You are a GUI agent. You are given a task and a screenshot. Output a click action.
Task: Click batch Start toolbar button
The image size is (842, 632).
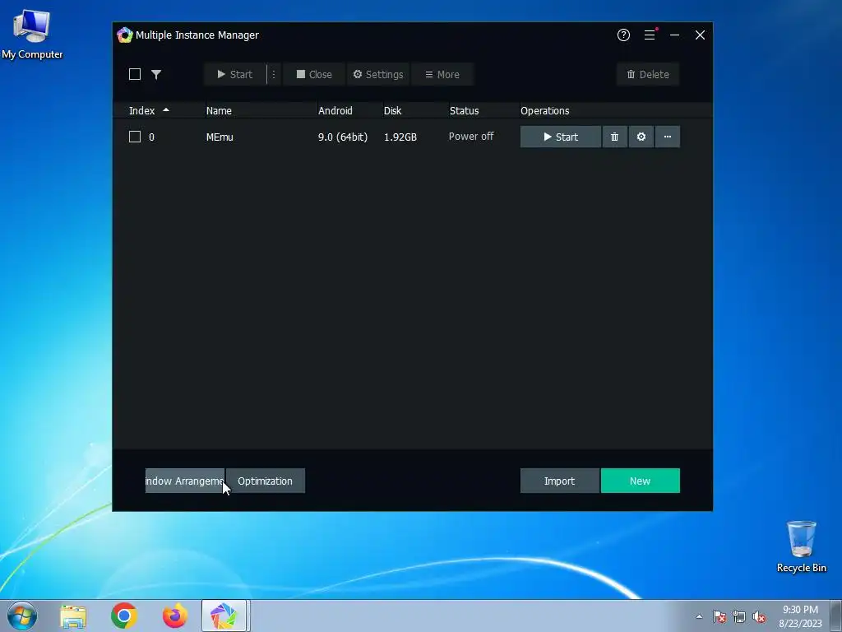[x=234, y=74]
